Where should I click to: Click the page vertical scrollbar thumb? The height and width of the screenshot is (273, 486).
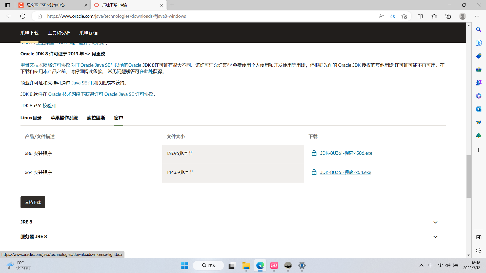click(469, 176)
